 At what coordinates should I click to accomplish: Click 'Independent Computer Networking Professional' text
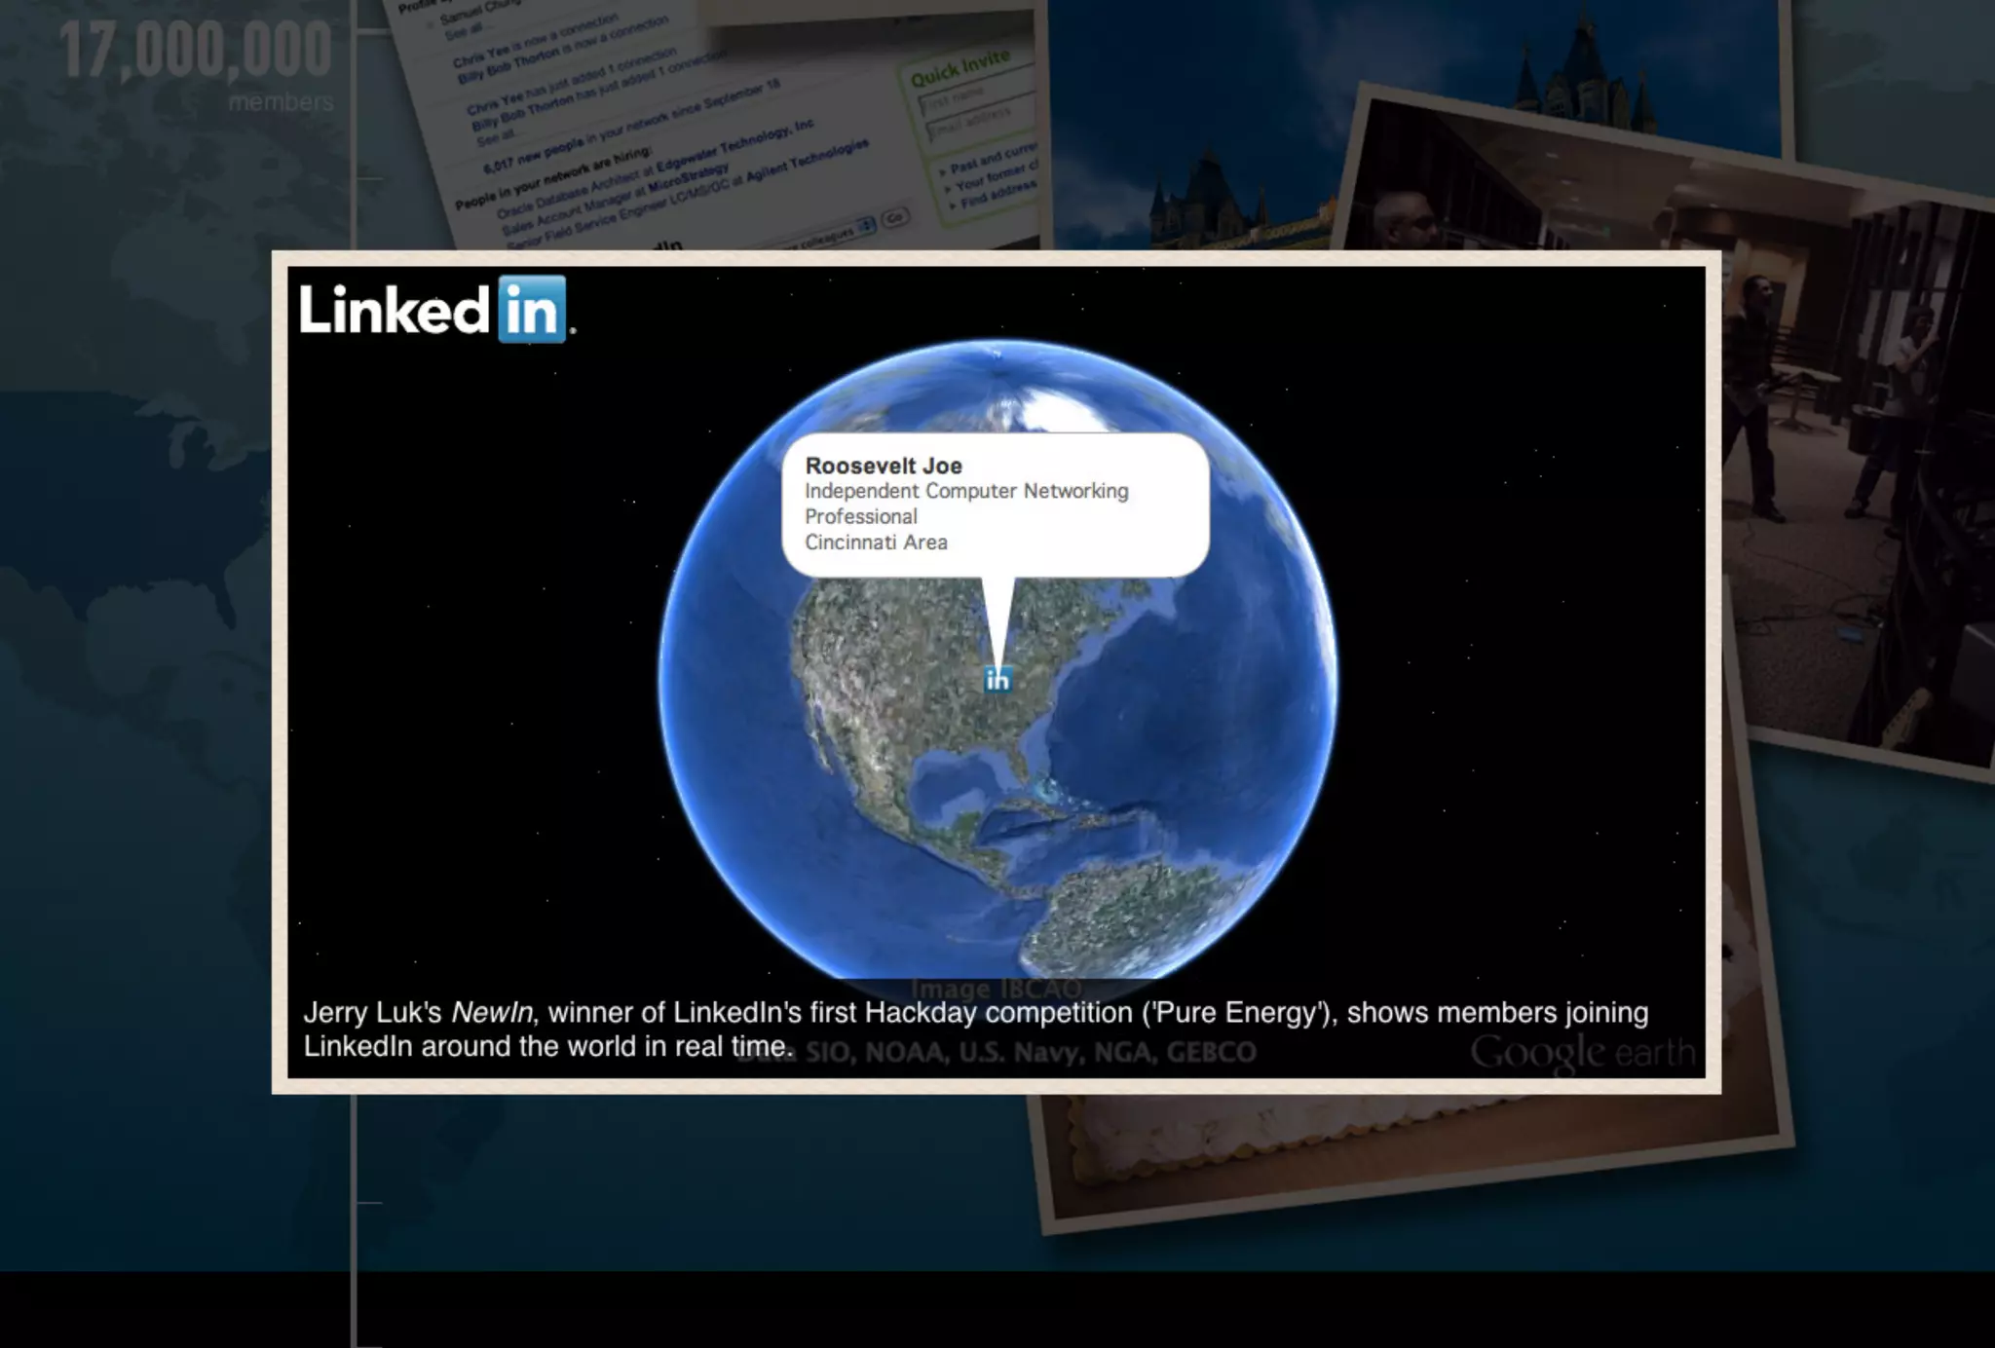point(966,504)
